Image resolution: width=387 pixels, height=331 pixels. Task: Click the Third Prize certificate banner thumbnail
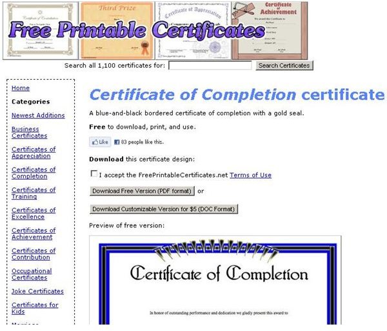pos(117,30)
